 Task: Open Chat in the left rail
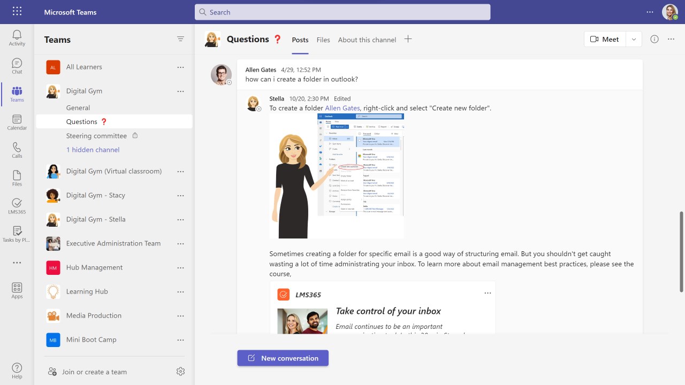[x=17, y=66]
